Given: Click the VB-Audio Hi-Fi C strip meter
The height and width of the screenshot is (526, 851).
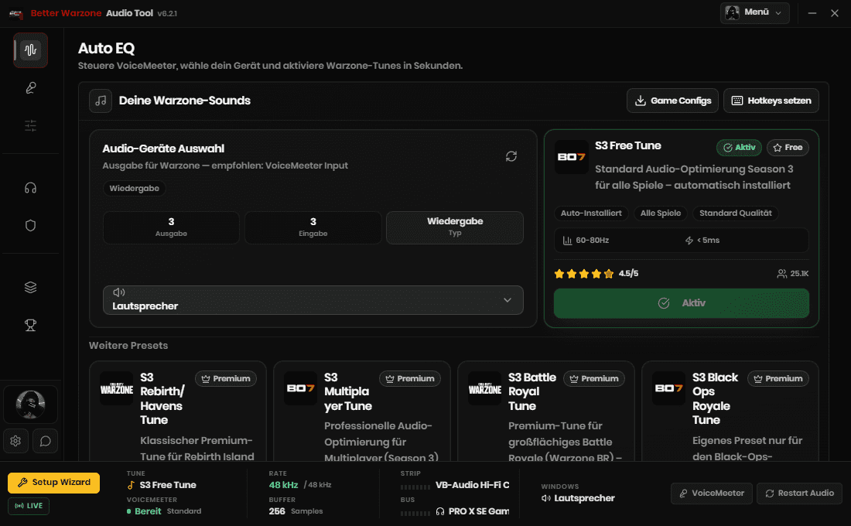Looking at the screenshot, I should [x=415, y=487].
